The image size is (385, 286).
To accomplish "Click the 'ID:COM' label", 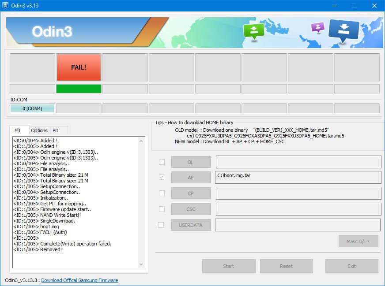I will click(x=19, y=100).
